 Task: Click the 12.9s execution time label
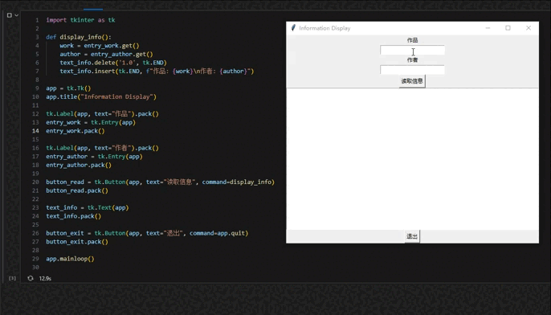45,278
